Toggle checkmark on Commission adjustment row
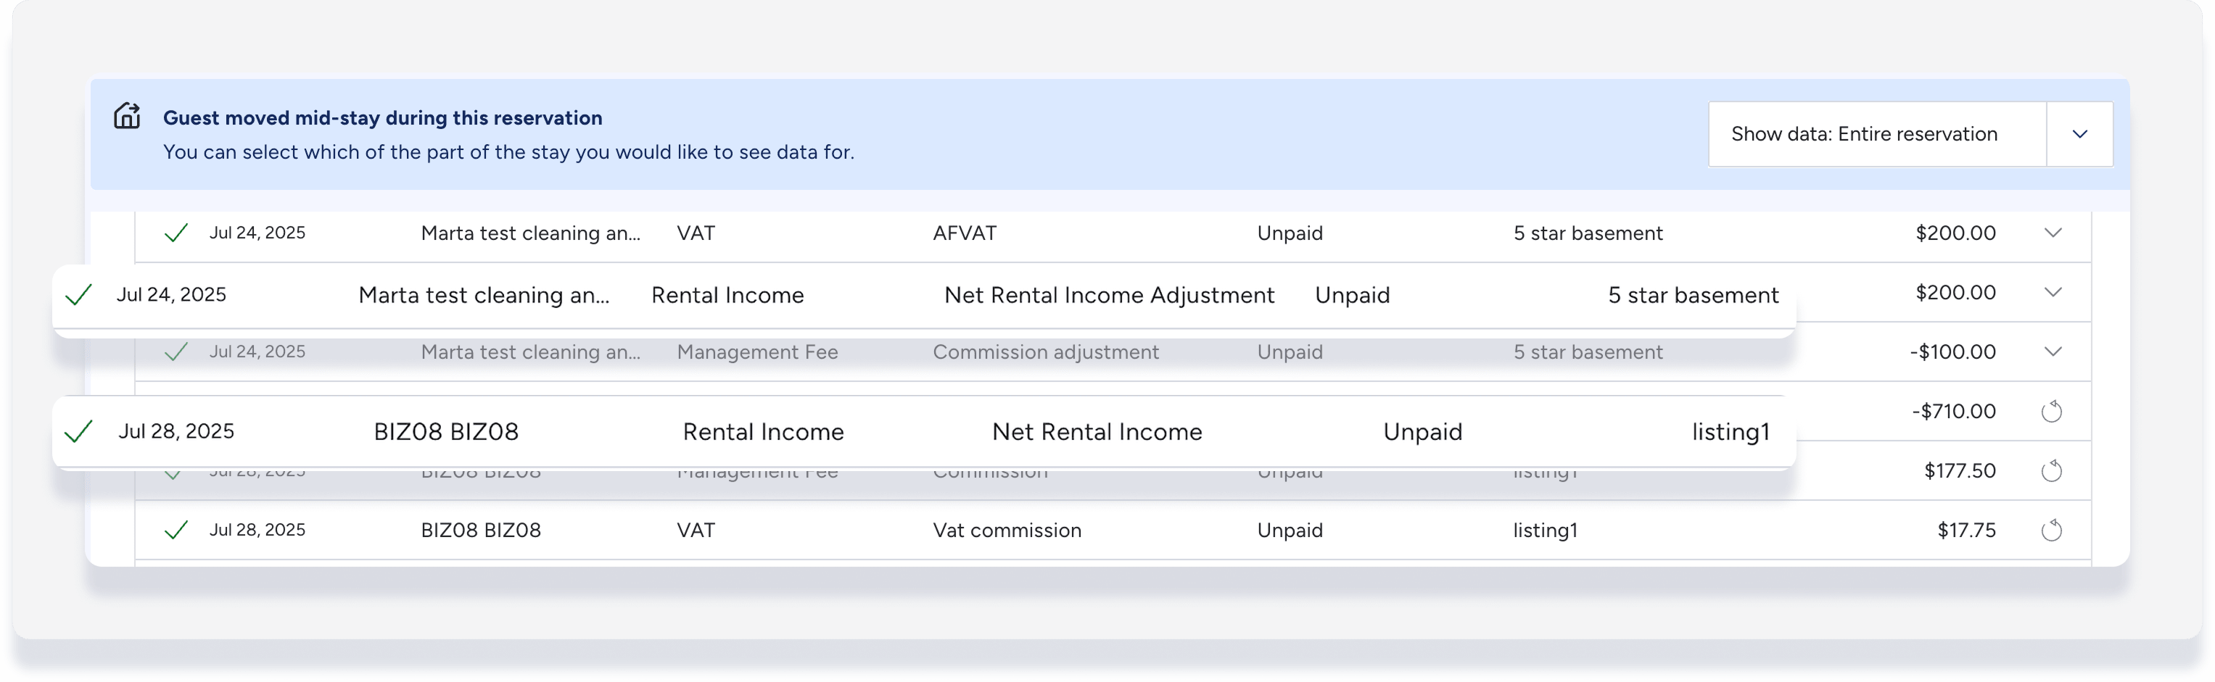 (176, 352)
